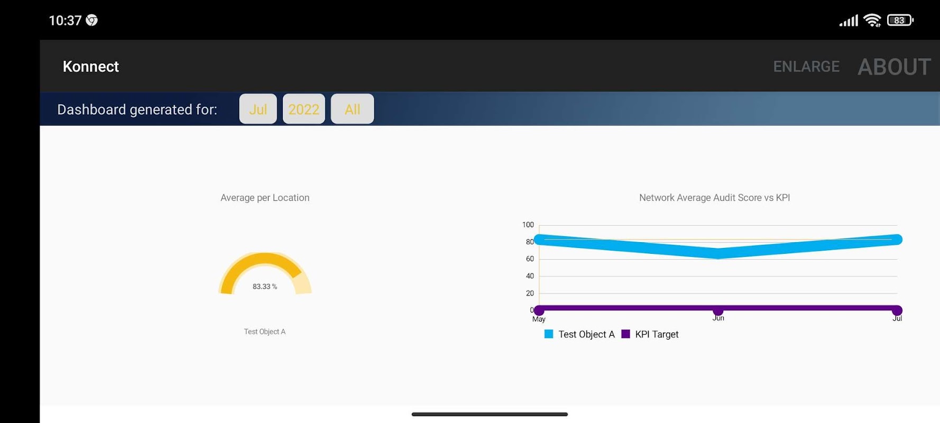Click the Jul point on blue line
This screenshot has width=940, height=423.
[x=897, y=240]
